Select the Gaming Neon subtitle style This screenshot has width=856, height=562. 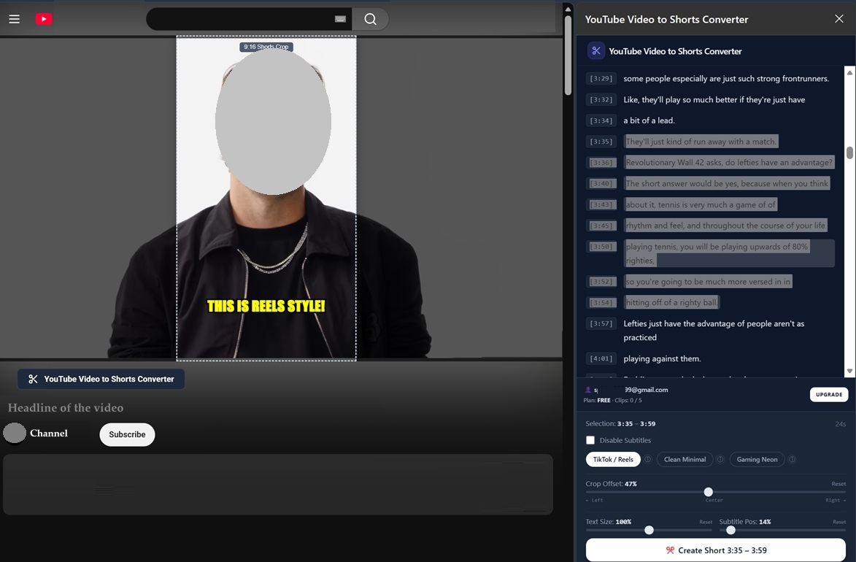757,459
